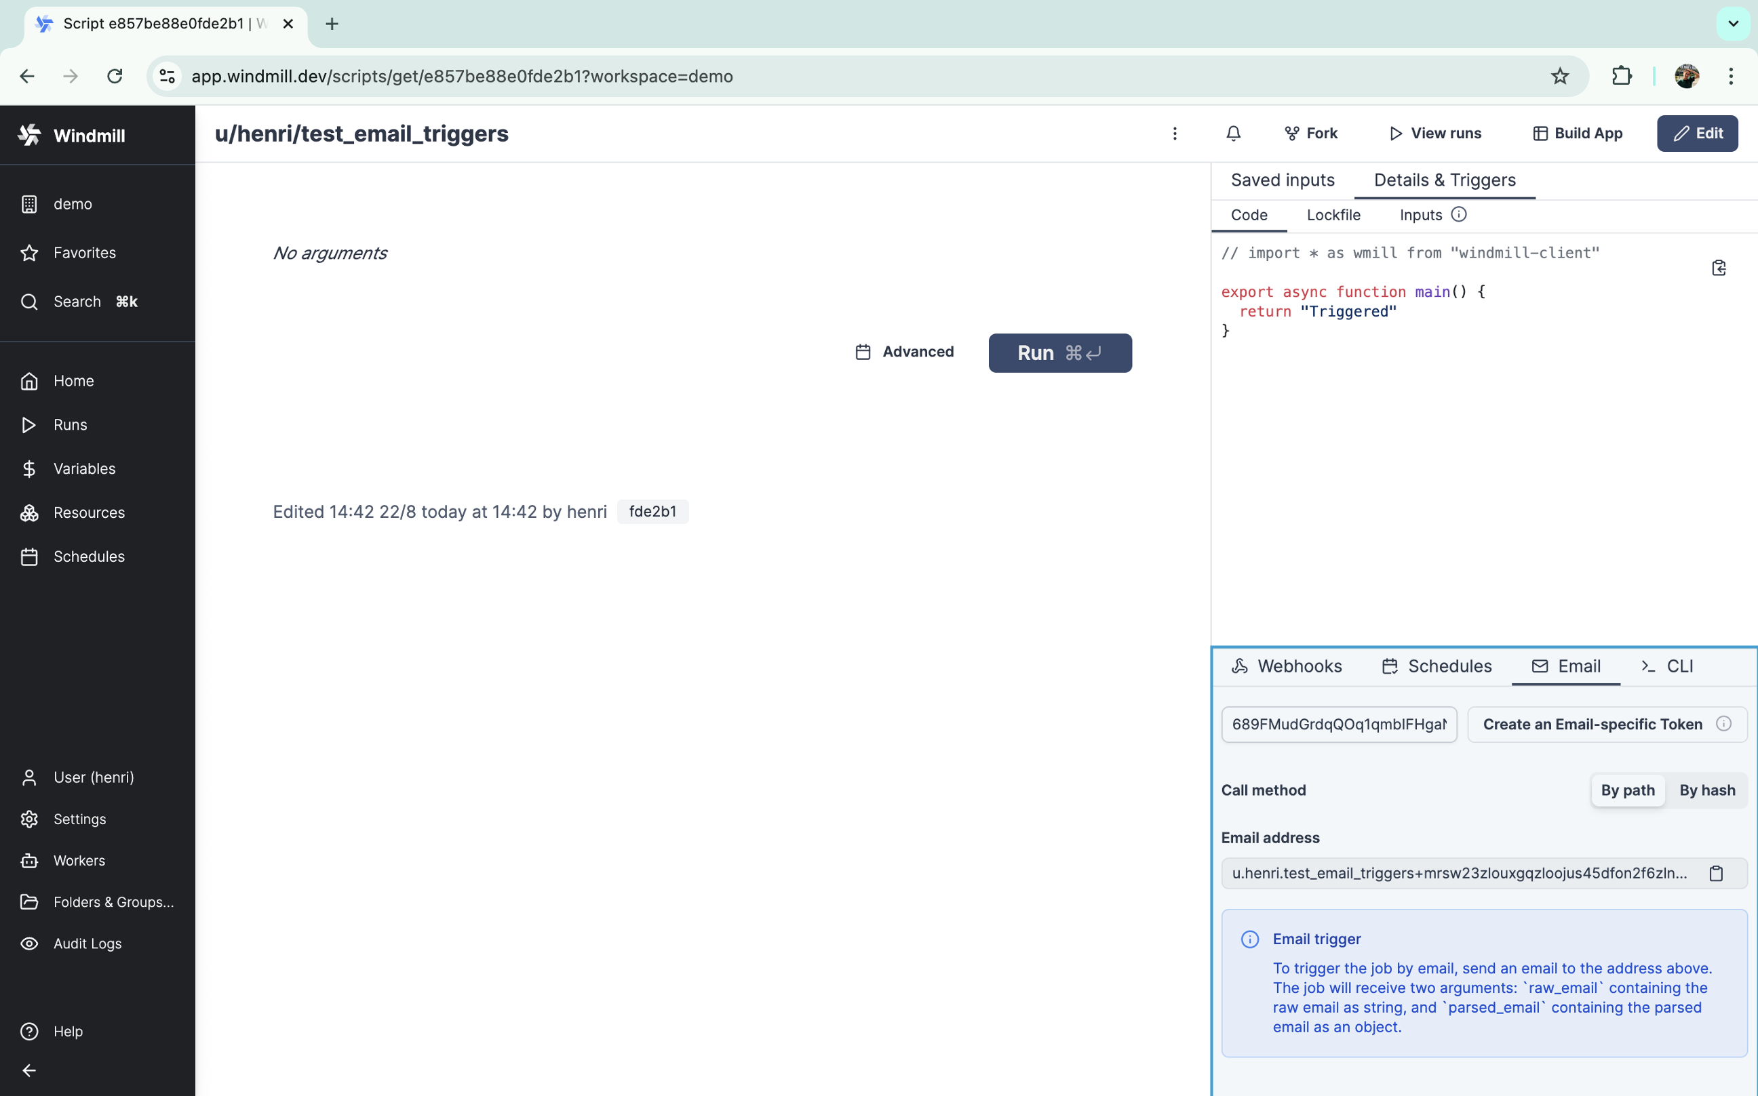The height and width of the screenshot is (1096, 1758).
Task: Toggle Advanced run options
Action: tap(904, 352)
